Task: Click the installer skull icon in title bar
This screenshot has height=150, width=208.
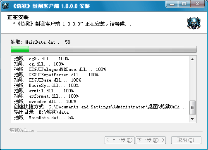Action: [x=5, y=6]
